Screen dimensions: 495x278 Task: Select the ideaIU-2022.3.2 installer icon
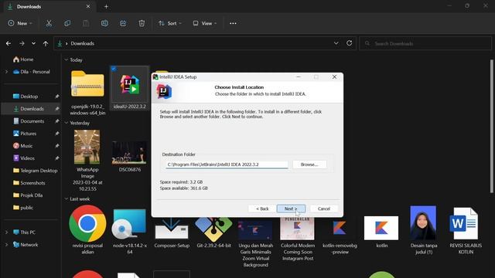tap(130, 85)
